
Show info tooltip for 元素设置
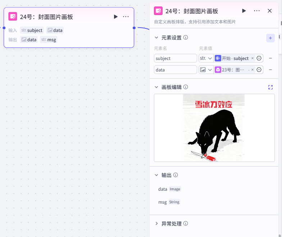[186, 37]
